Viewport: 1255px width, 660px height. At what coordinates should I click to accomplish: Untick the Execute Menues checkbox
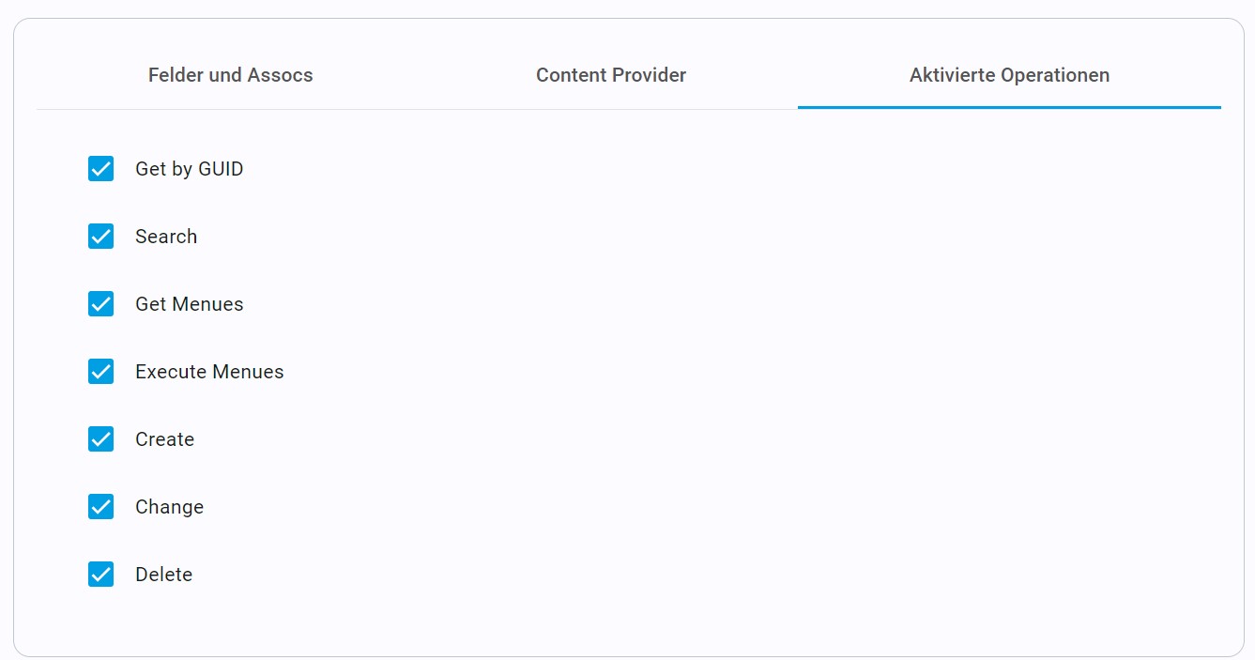click(x=100, y=372)
